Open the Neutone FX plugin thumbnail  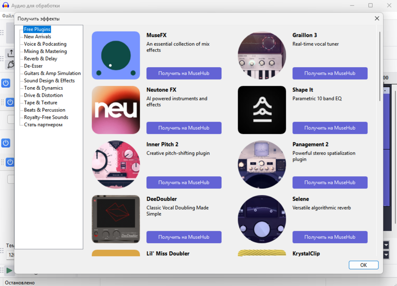click(x=115, y=110)
